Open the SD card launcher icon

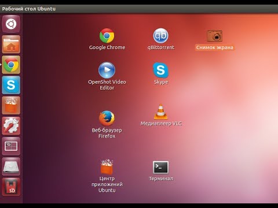pyautogui.click(x=11, y=187)
